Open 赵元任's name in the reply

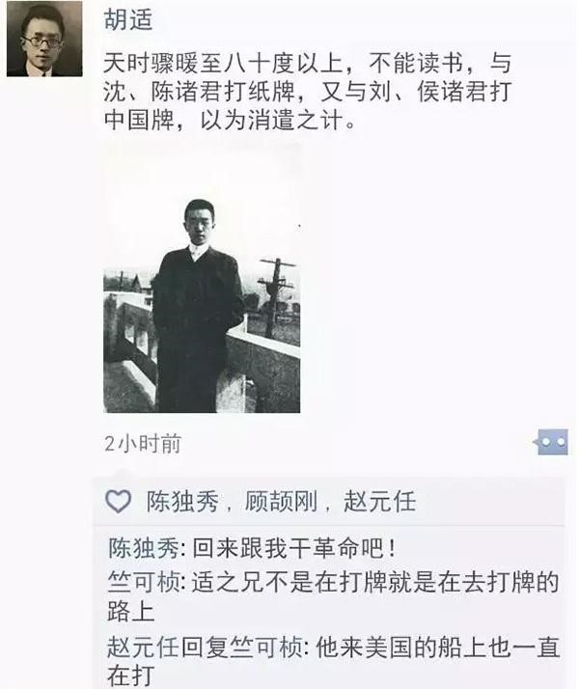(144, 648)
